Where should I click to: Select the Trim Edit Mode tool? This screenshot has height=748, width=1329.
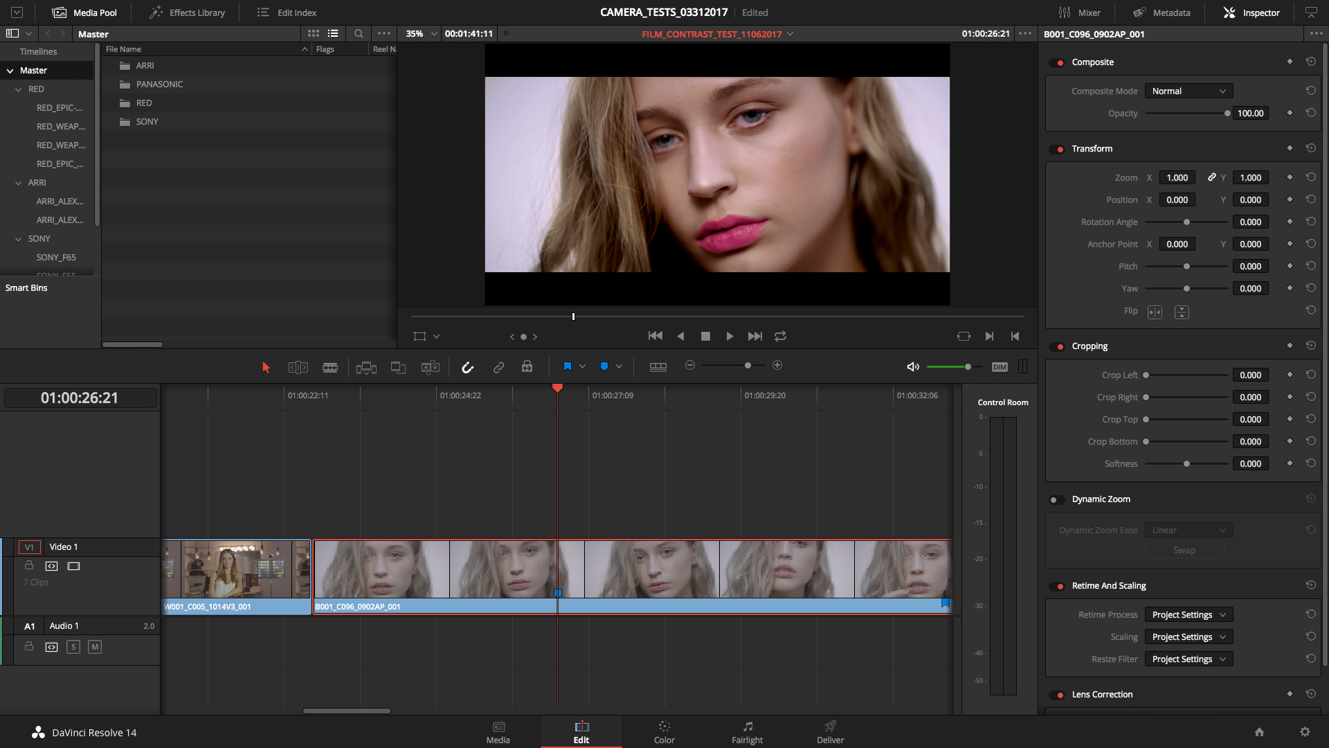[298, 367]
